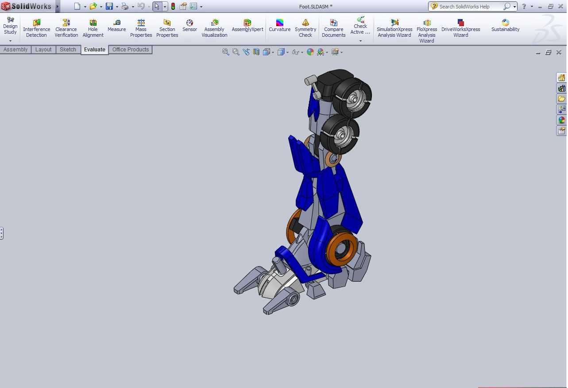This screenshot has height=388, width=568.
Task: Open Mass Properties
Action: pyautogui.click(x=141, y=28)
